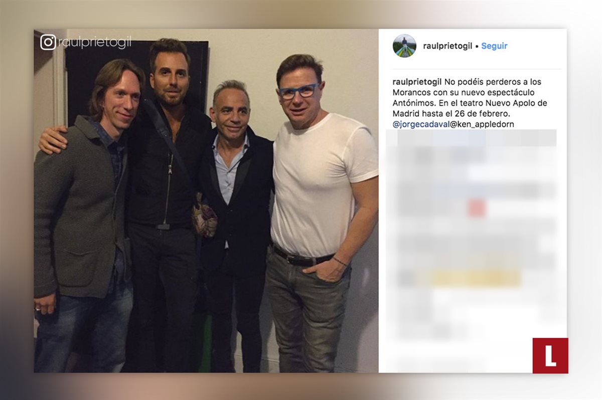
Task: Click the blurred pink highlight in the comments
Action: point(477,208)
